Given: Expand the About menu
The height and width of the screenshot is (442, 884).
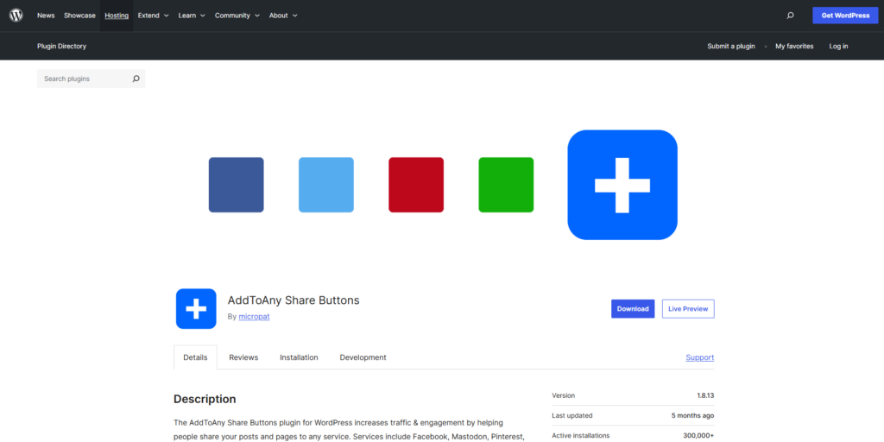Looking at the screenshot, I should click(x=283, y=16).
